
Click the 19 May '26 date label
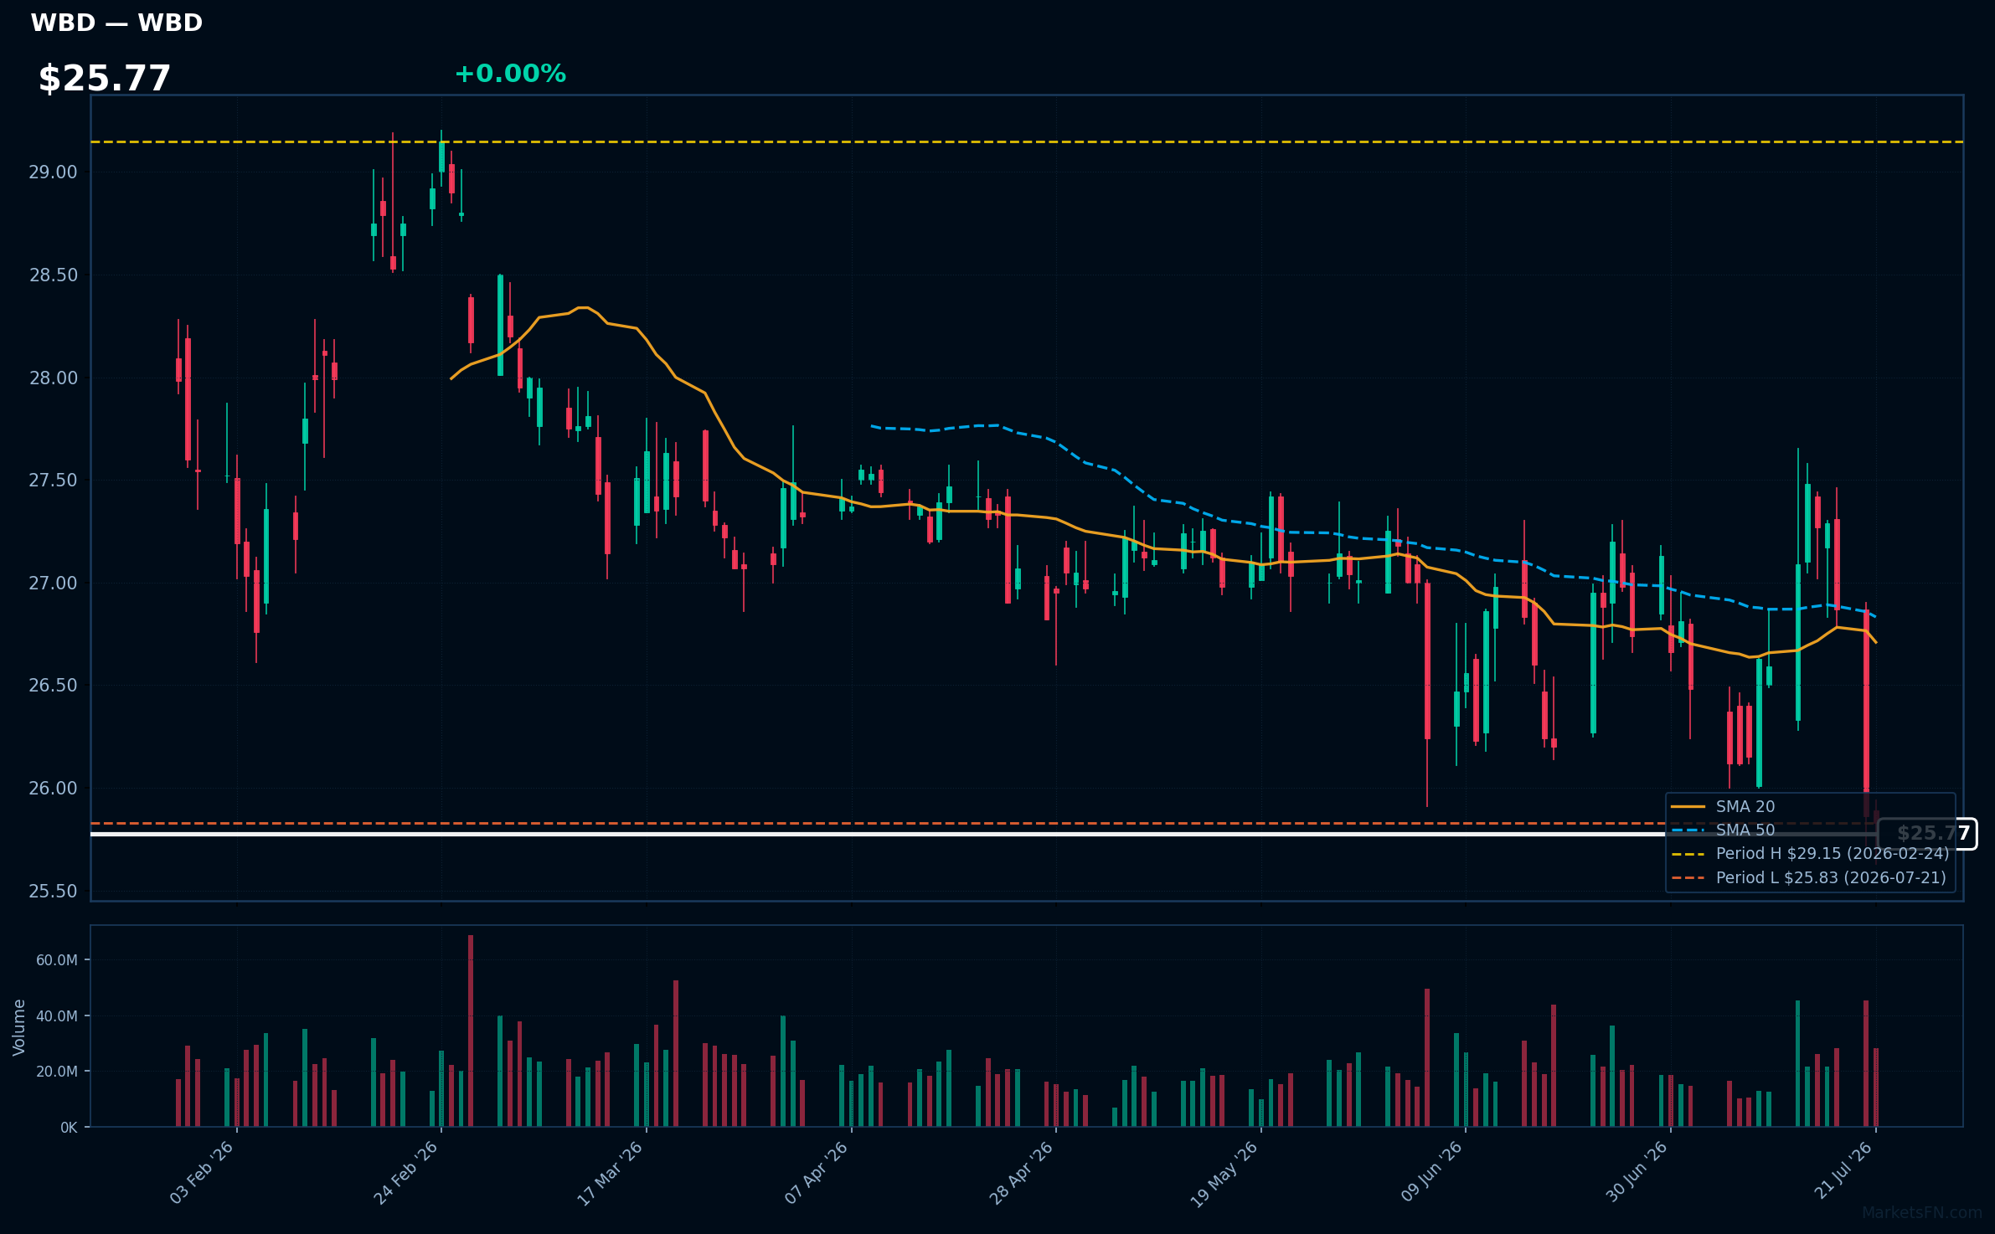(1224, 1173)
